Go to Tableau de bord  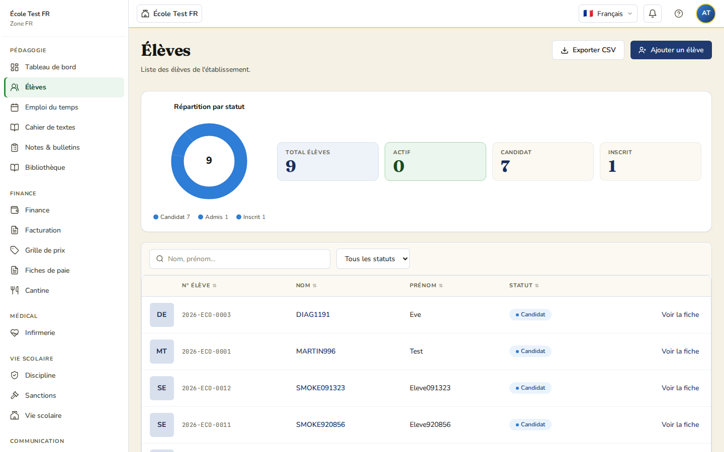64,67
